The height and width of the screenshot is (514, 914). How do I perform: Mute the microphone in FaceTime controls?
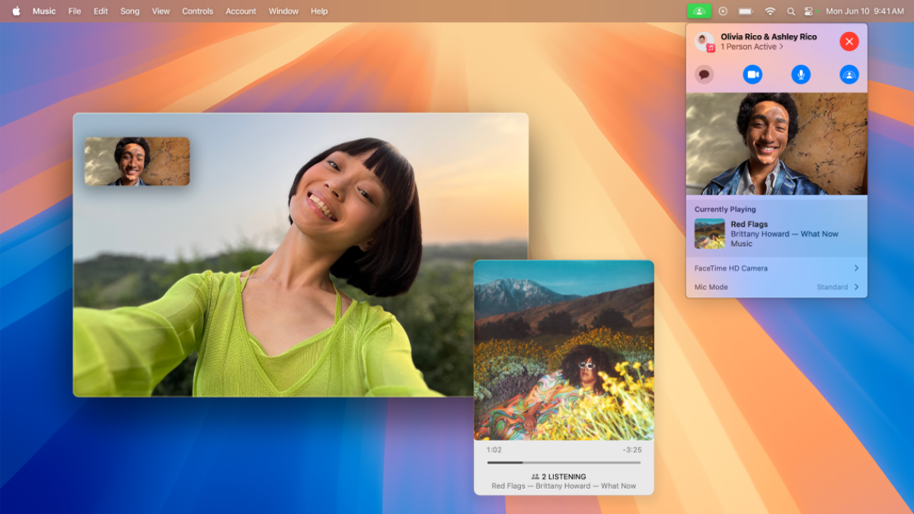click(801, 74)
